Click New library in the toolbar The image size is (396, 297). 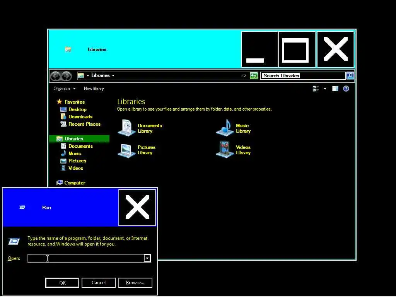coord(94,89)
